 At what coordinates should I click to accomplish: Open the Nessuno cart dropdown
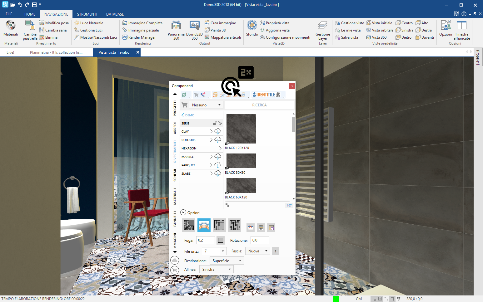pos(206,105)
